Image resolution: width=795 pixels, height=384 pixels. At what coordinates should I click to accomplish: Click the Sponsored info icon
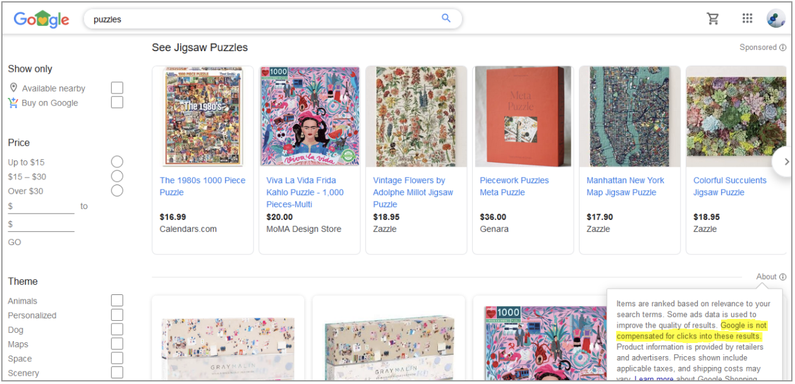pos(783,47)
